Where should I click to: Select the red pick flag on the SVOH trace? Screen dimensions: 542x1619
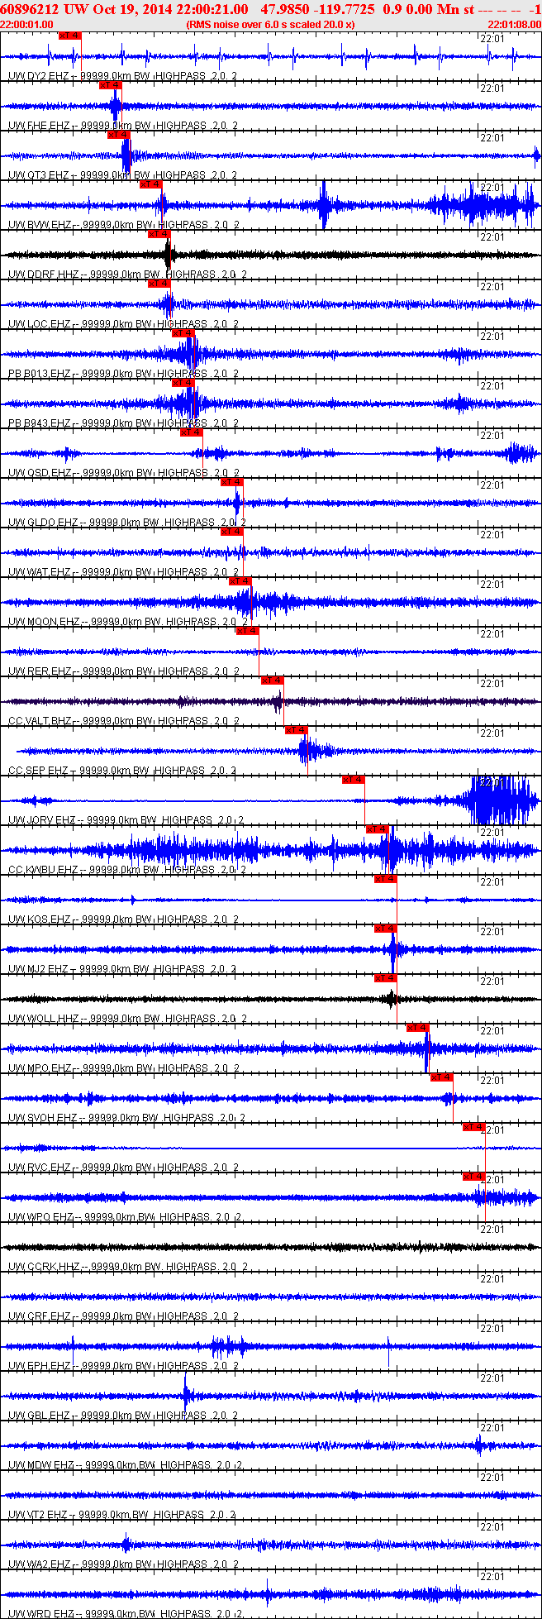[442, 1077]
